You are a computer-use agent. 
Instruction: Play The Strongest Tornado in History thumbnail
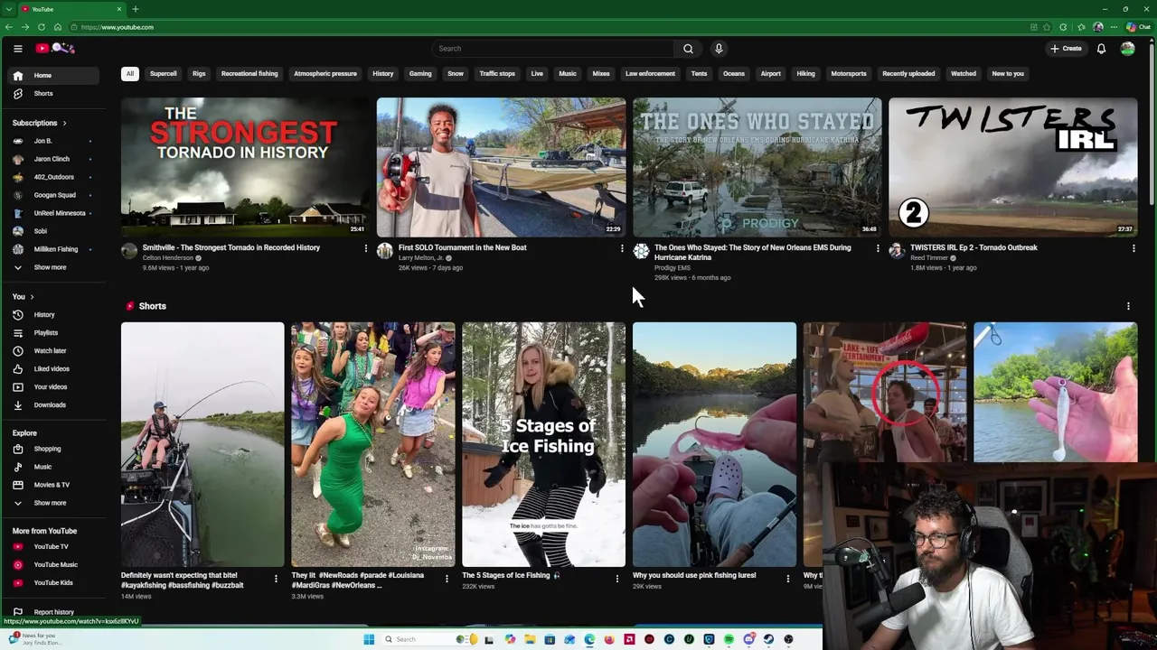[x=245, y=167]
